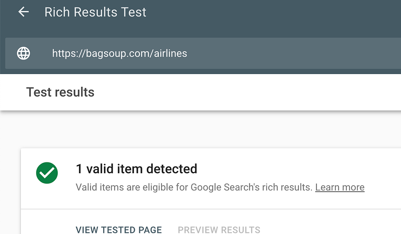
Task: Click the globe icon beside the URL
Action: click(x=24, y=53)
